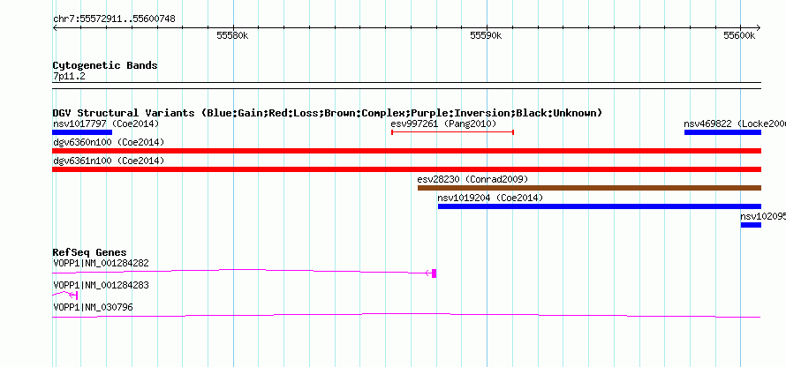786x367 pixels.
Task: Click the RefSeq Genes track title
Action: tap(90, 252)
